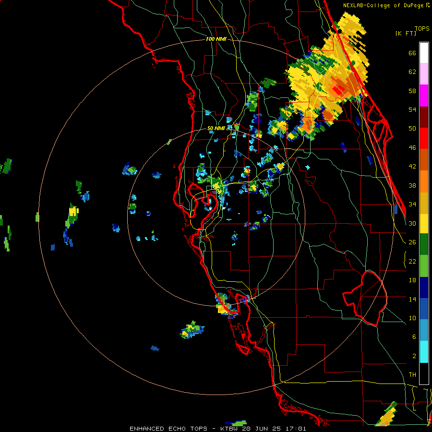Select the 38 value on the legend

[412, 185]
